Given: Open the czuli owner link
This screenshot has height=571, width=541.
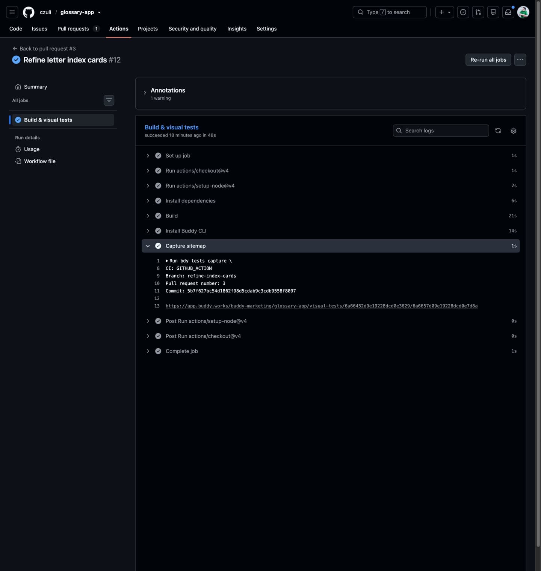Looking at the screenshot, I should pyautogui.click(x=45, y=12).
